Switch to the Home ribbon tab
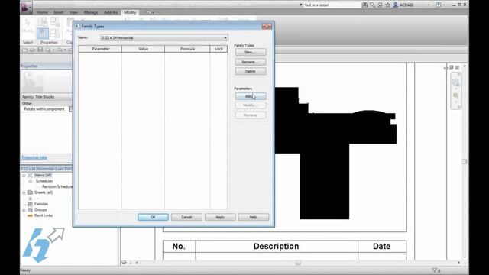Screen dimensions: 489x275 43,12
